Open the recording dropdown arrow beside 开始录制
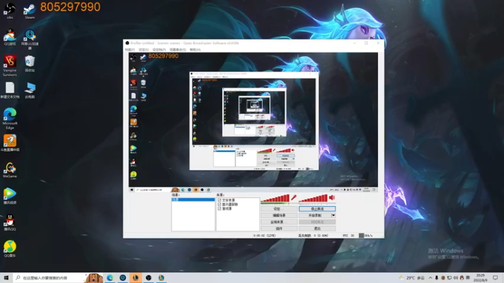This screenshot has height=283, width=504. [333, 215]
